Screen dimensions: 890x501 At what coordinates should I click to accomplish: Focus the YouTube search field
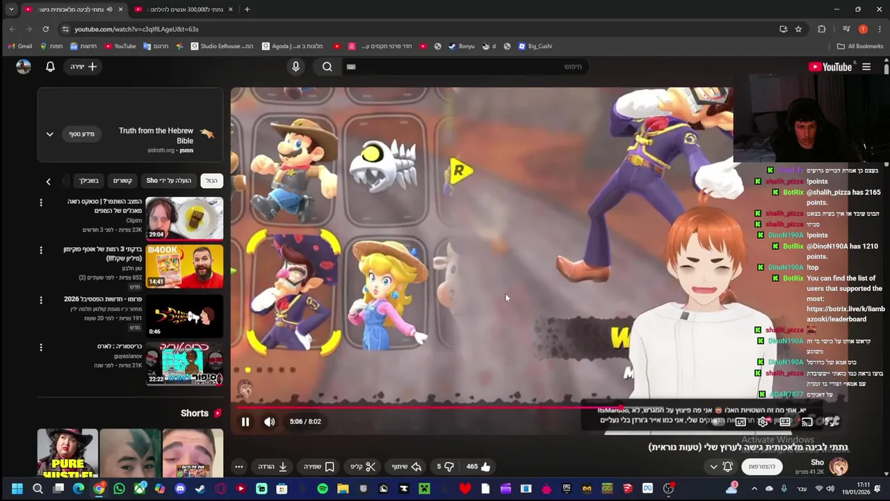point(464,67)
